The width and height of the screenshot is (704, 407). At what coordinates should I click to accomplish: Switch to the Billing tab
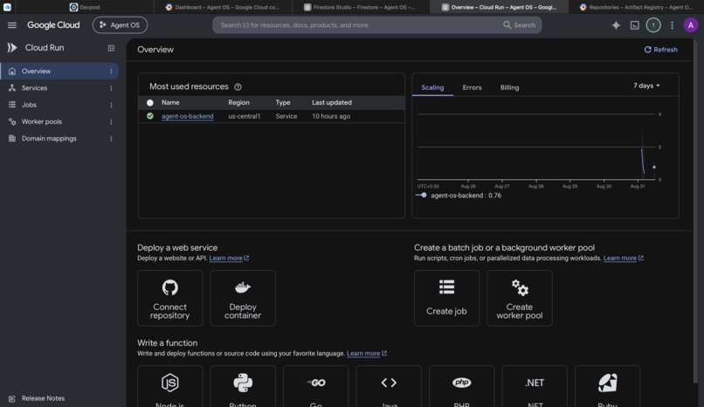pyautogui.click(x=509, y=87)
